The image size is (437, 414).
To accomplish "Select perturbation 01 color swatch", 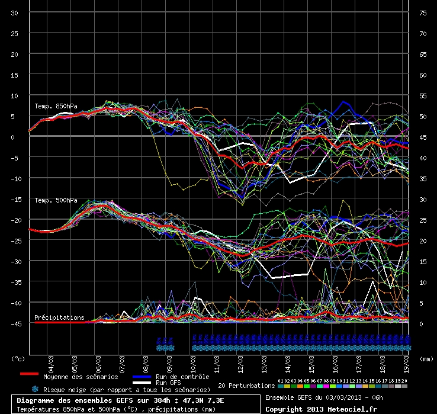I will pos(281,386).
